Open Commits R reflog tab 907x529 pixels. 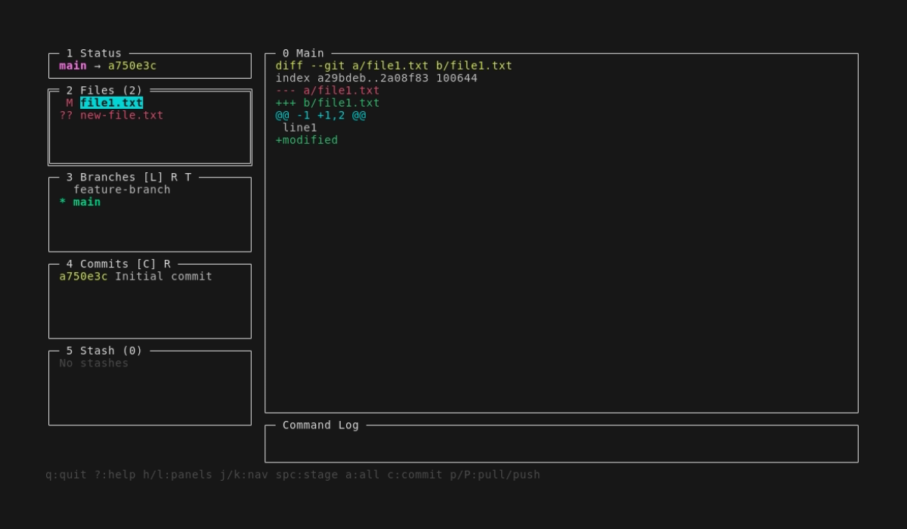pos(167,264)
